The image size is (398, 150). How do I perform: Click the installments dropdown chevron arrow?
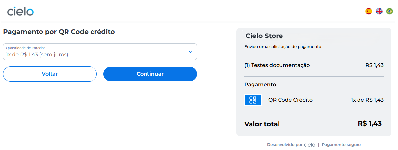pos(190,52)
